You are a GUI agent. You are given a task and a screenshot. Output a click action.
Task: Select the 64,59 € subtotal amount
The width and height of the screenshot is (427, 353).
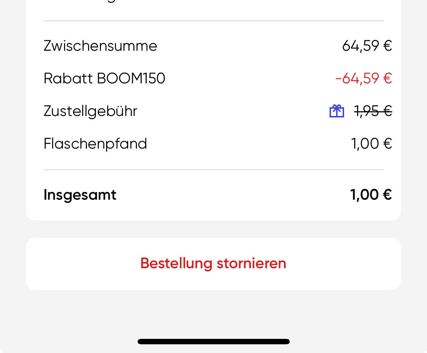pyautogui.click(x=367, y=46)
